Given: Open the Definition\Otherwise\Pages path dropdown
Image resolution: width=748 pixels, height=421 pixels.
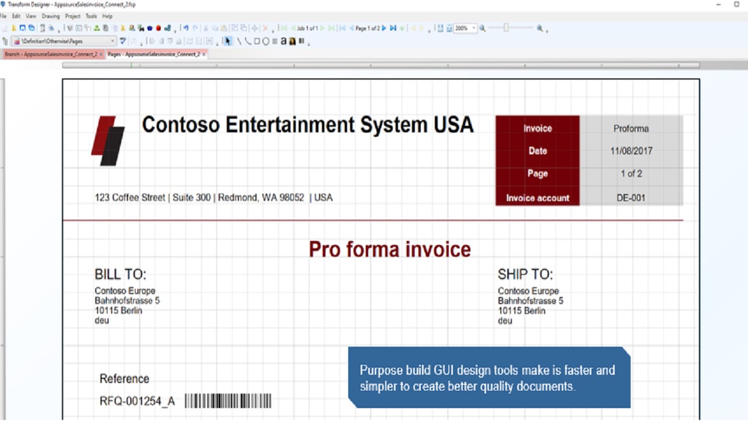Looking at the screenshot, I should tap(64, 41).
